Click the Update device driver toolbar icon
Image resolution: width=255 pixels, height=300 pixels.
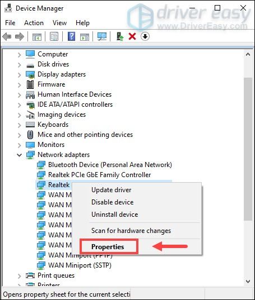coord(120,36)
